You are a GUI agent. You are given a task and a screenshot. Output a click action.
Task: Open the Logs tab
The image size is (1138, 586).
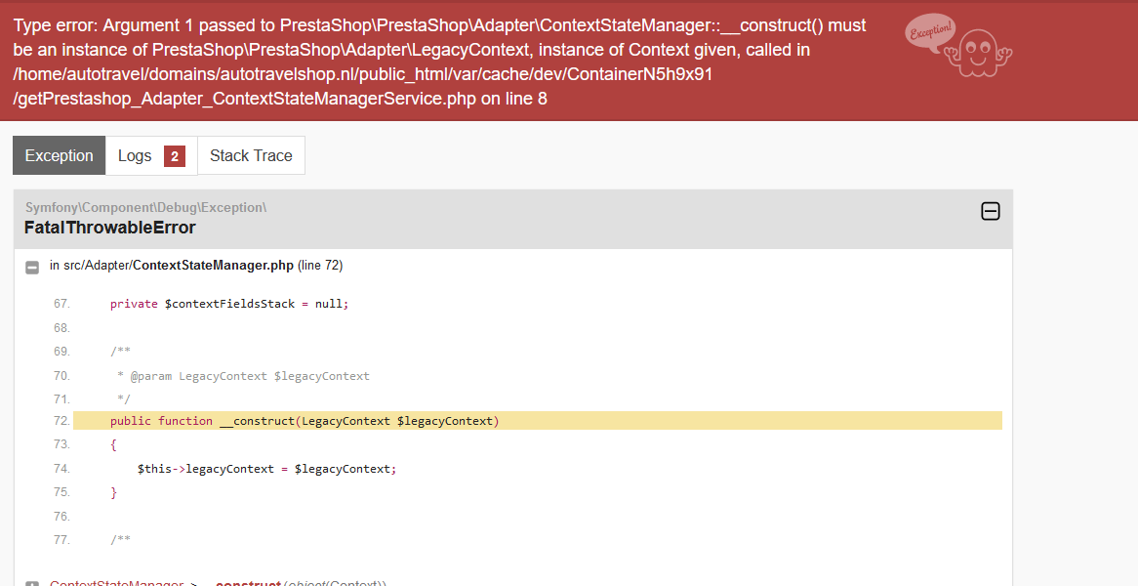135,155
